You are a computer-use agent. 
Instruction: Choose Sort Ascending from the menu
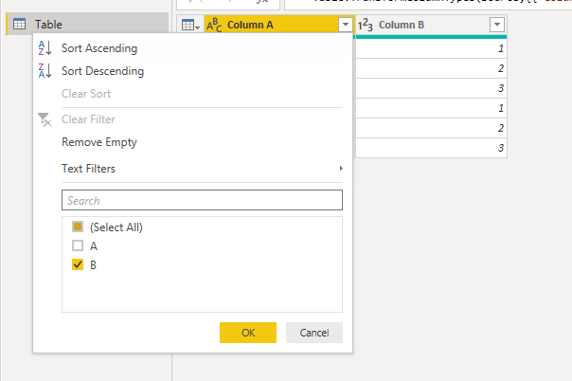(x=99, y=48)
